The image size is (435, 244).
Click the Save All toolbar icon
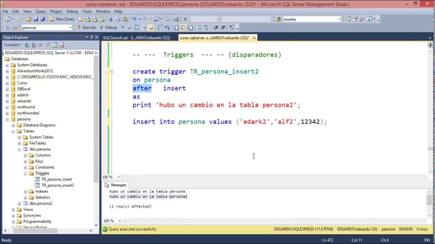[x=43, y=19]
